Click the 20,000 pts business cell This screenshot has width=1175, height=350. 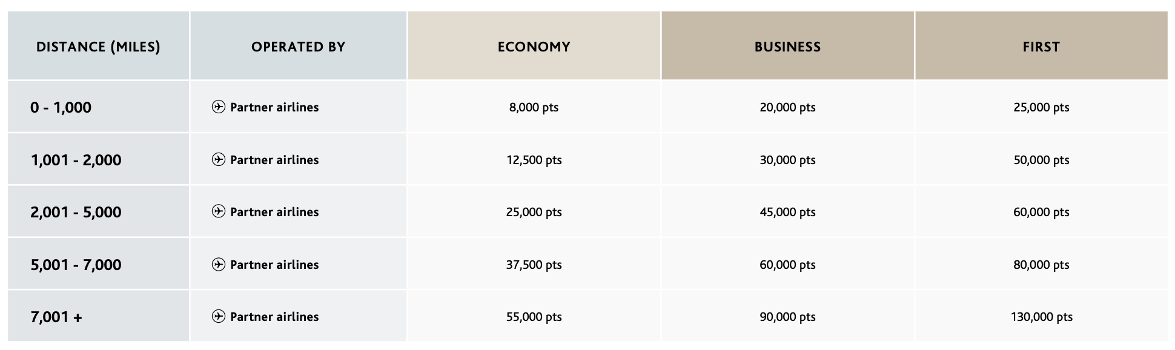coord(787,107)
